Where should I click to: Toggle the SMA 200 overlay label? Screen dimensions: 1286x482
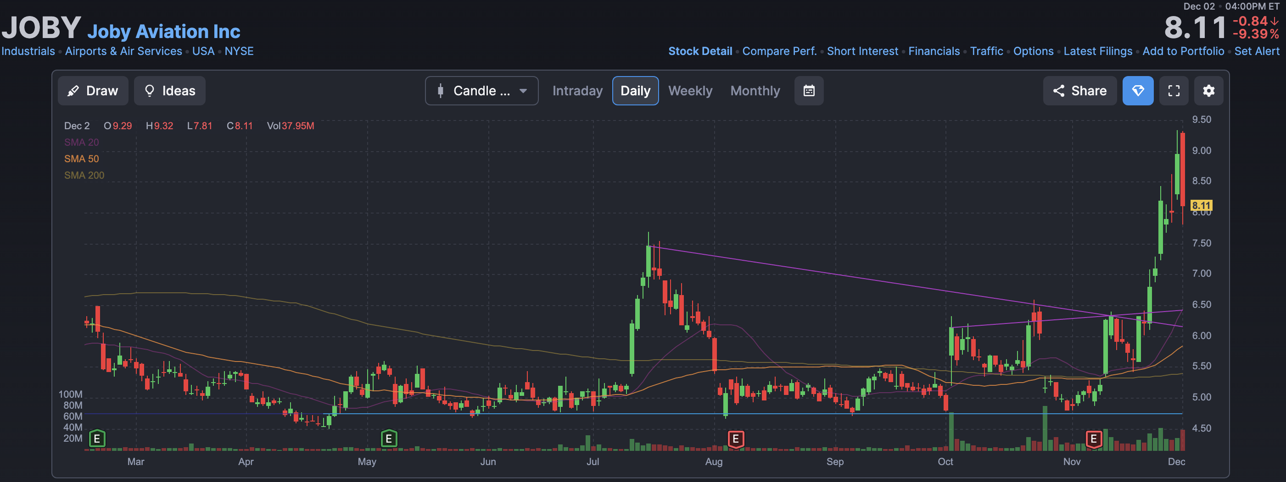[84, 175]
